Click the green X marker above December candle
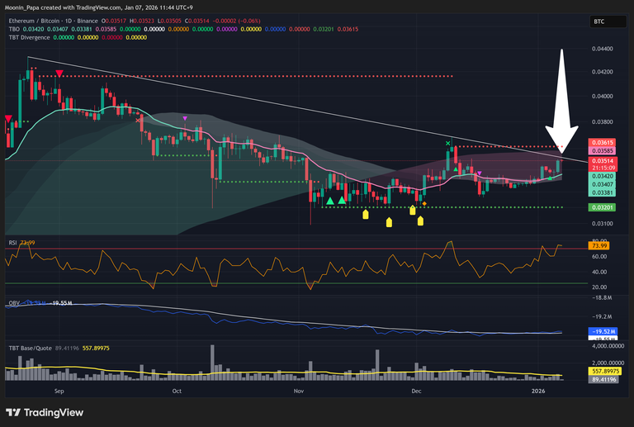 point(448,145)
